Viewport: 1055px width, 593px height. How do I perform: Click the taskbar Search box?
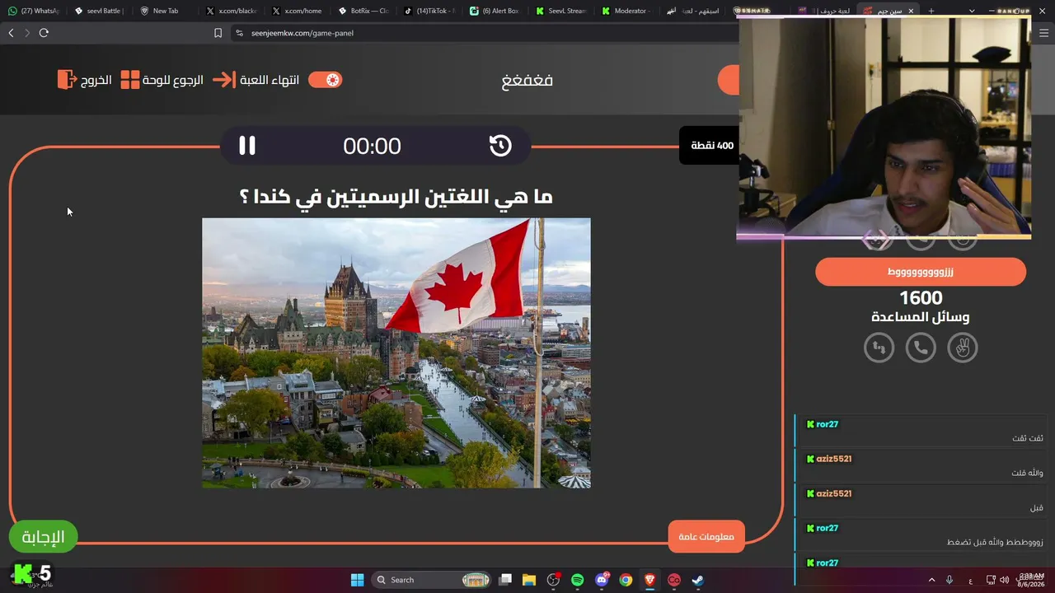point(432,580)
